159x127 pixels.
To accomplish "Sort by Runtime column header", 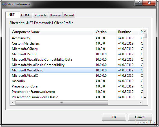I will point(127,32).
